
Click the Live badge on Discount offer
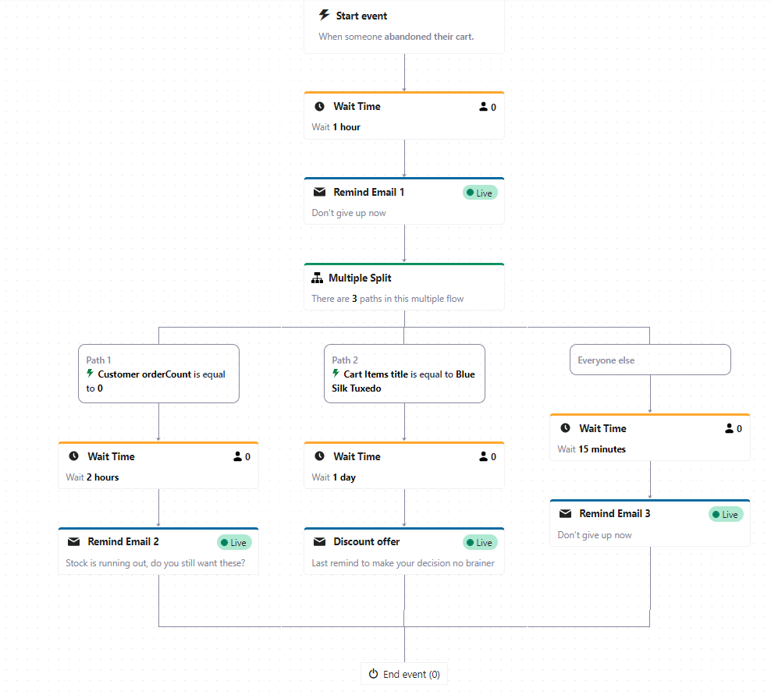tap(480, 542)
